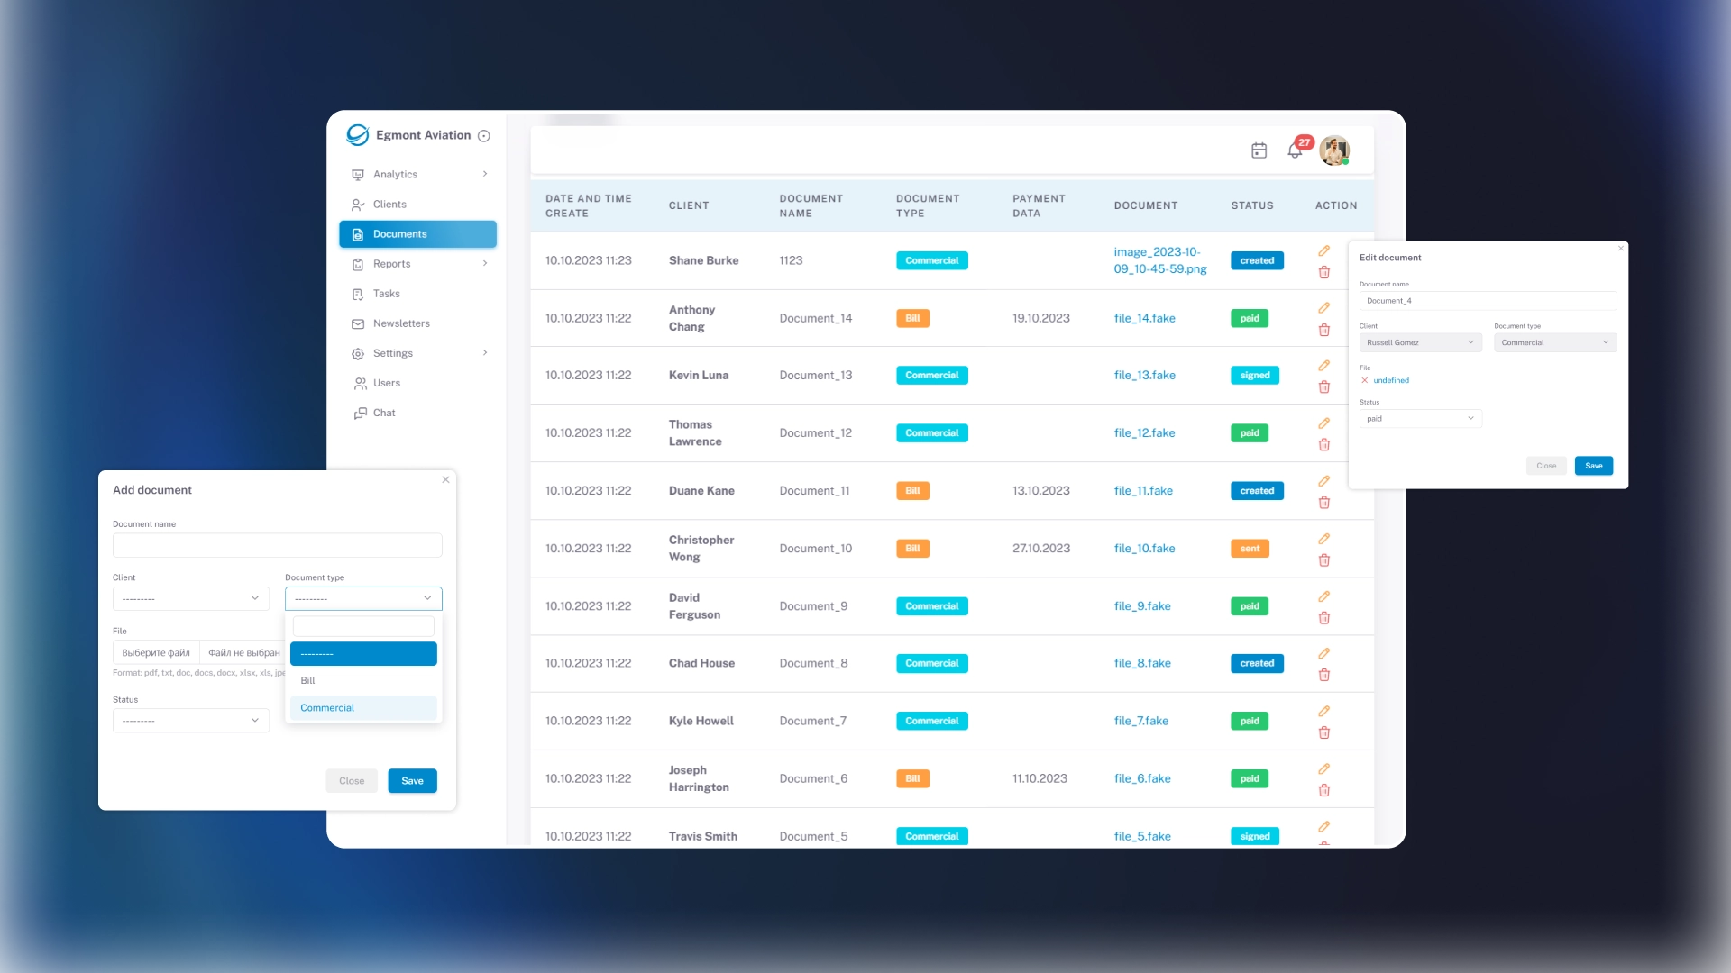Screen dimensions: 1731x973
Task: Click edit pencil for Shane Burke row
Action: [x=1323, y=250]
